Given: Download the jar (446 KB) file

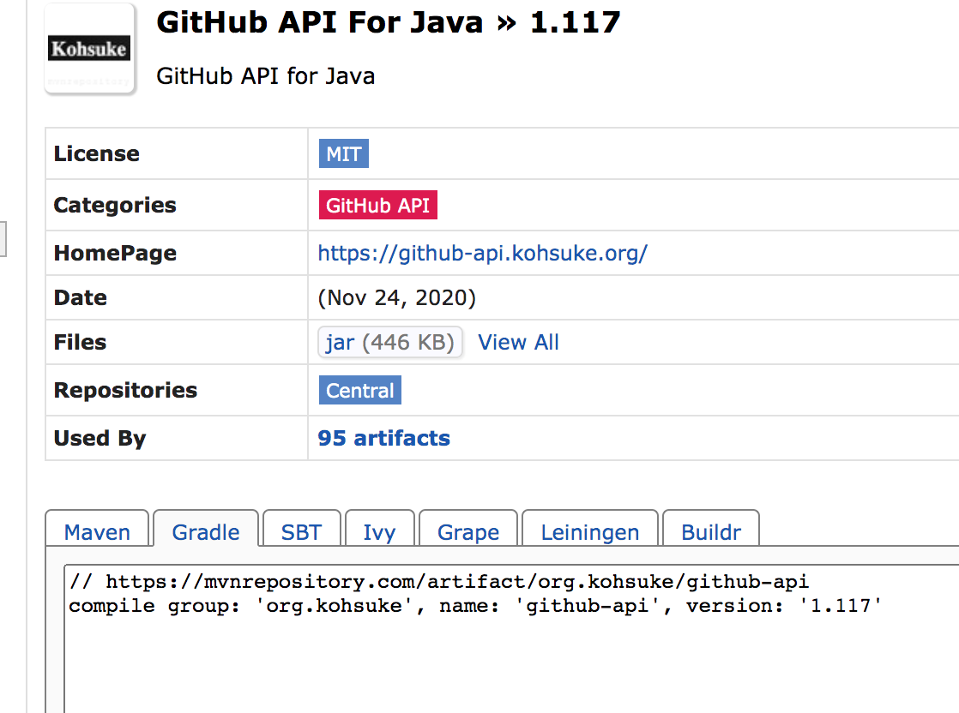Looking at the screenshot, I should (x=389, y=342).
